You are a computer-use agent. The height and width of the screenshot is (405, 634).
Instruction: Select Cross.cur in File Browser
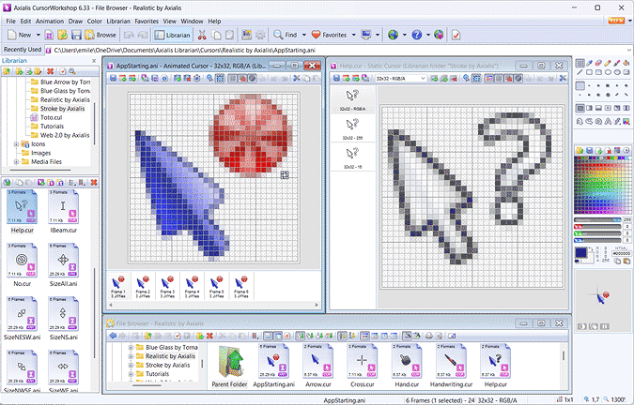click(x=363, y=366)
